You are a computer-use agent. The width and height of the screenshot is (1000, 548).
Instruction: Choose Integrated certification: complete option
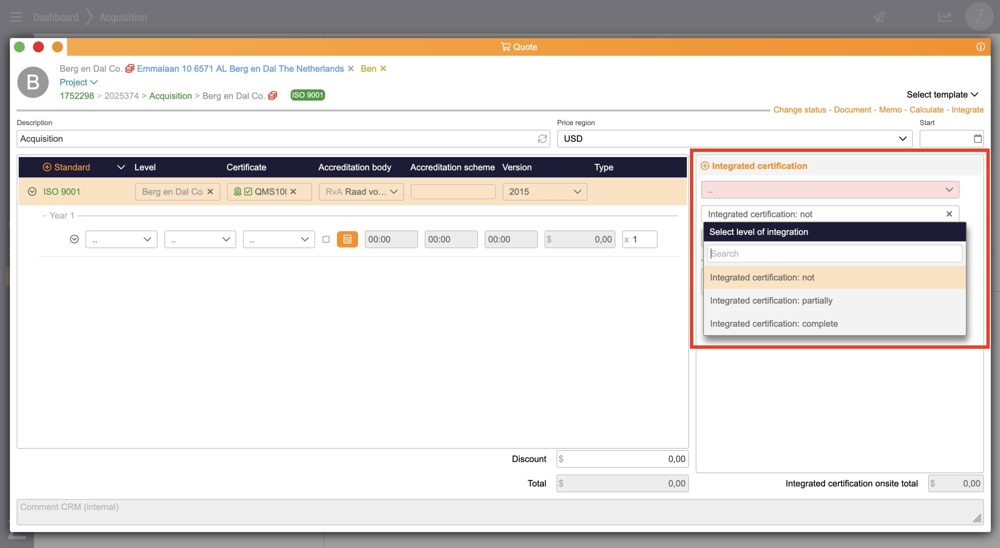tap(773, 324)
